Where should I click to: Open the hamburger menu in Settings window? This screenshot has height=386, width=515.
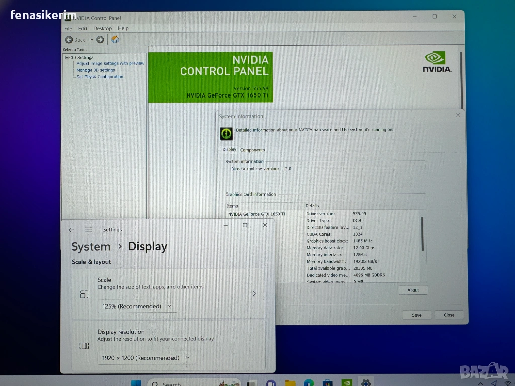pyautogui.click(x=89, y=230)
